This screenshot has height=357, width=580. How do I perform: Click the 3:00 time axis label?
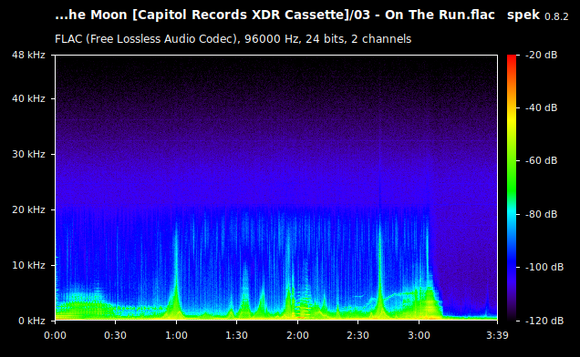click(419, 335)
